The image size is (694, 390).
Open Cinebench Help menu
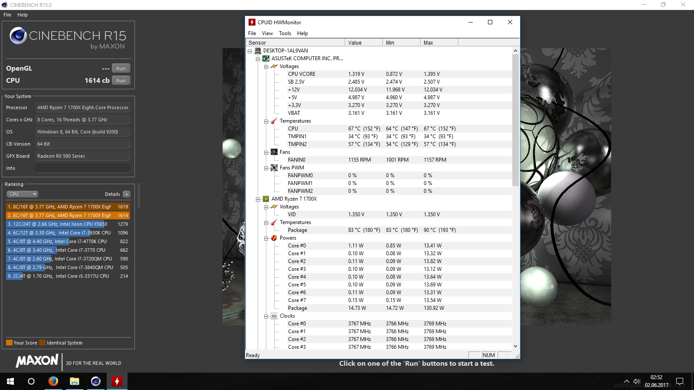click(x=23, y=15)
